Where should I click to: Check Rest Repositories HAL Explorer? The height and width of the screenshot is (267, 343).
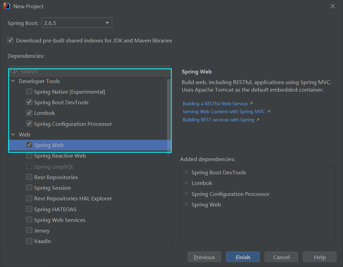[x=29, y=198]
